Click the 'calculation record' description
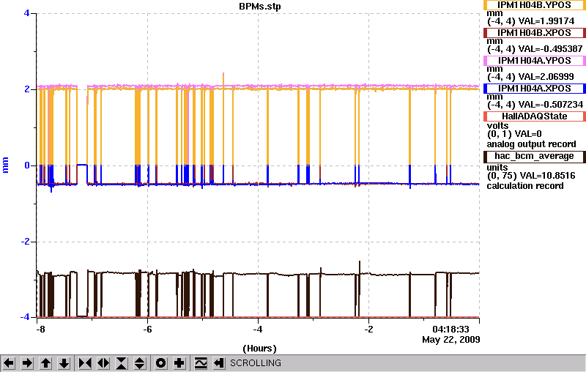This screenshot has width=586, height=372. [525, 185]
